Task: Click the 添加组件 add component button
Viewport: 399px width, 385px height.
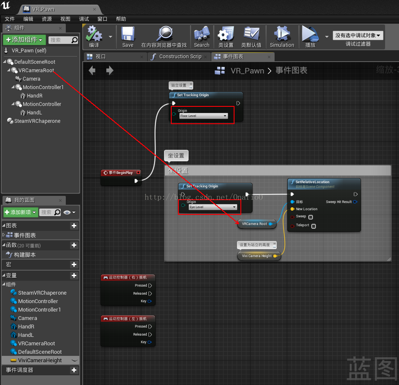Action: click(x=24, y=40)
